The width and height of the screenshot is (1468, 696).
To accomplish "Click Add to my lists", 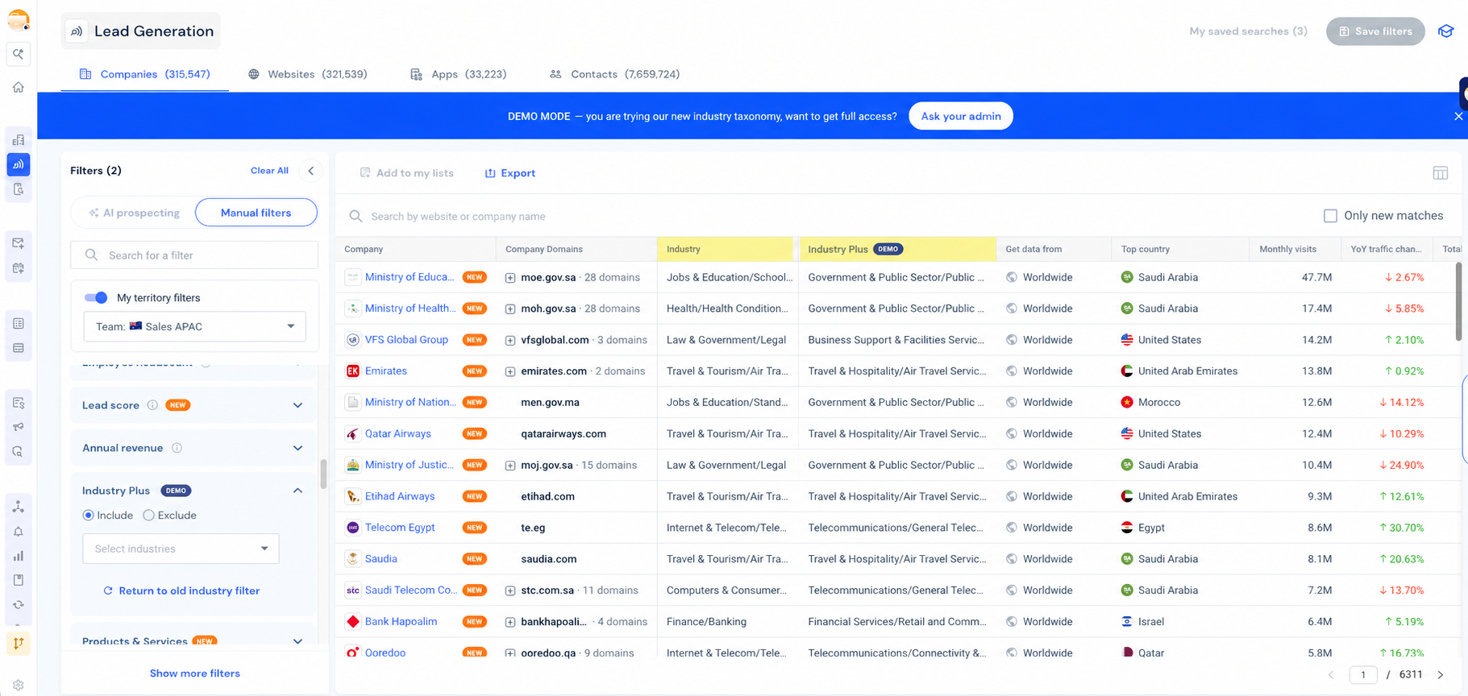I will click(x=407, y=173).
